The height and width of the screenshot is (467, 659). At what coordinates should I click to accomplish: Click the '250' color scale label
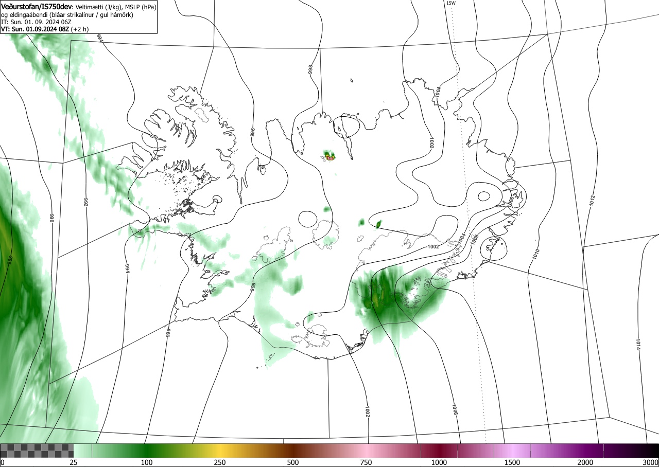[x=220, y=462]
